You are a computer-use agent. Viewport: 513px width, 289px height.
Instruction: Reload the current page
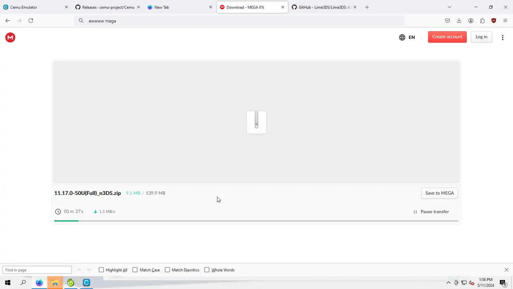click(31, 21)
